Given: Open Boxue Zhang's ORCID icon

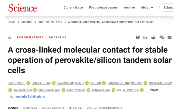Looking at the screenshot, I should pyautogui.click(x=28, y=83).
